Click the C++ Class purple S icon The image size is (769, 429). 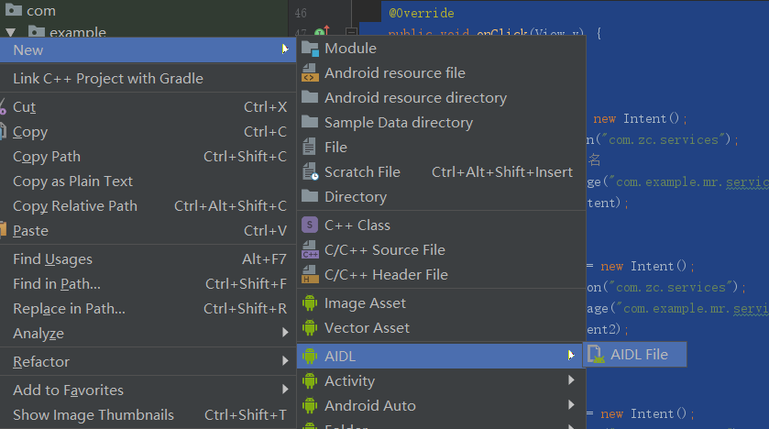310,225
